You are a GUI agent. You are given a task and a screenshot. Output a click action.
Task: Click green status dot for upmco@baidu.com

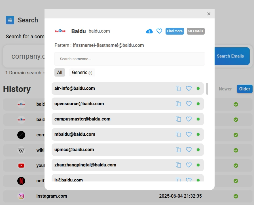[x=198, y=150]
